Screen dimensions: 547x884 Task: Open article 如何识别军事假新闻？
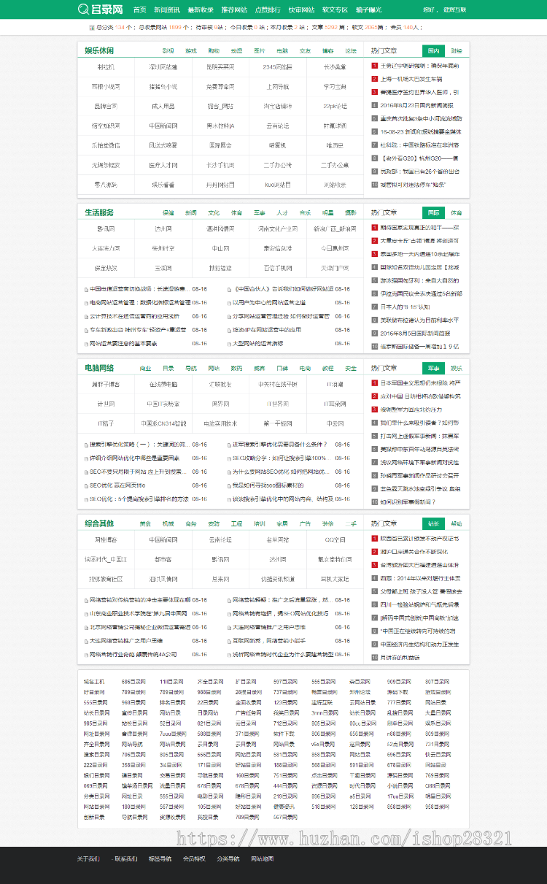[x=408, y=501]
